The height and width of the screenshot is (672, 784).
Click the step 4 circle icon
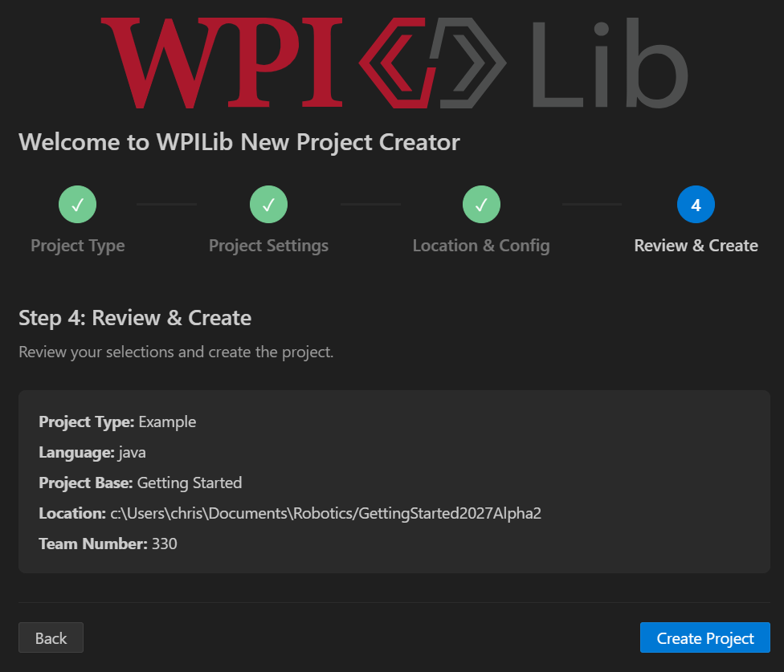(x=696, y=205)
